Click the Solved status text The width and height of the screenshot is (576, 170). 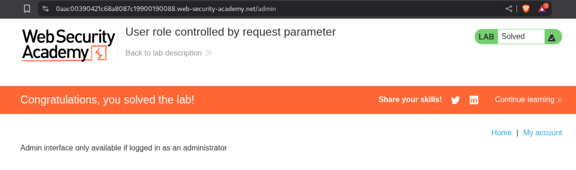(513, 37)
